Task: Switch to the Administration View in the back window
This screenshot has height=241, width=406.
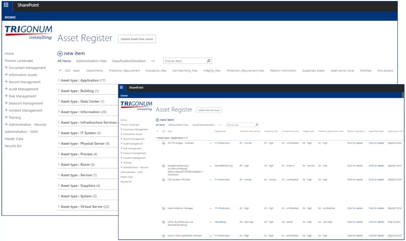Action: (91, 61)
